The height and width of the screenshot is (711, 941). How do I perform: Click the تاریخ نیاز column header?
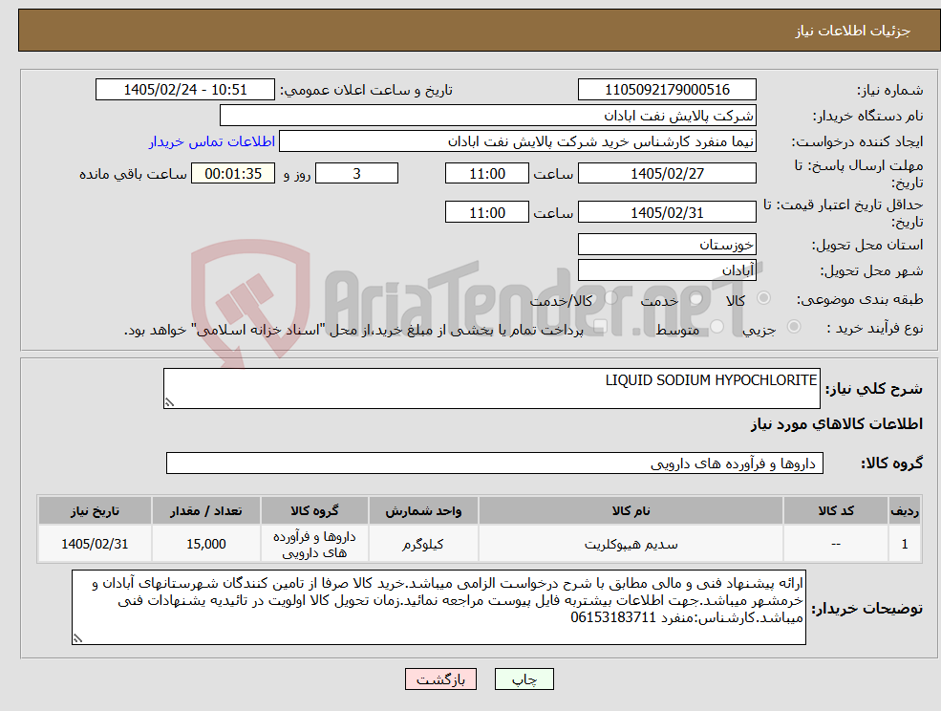point(95,510)
